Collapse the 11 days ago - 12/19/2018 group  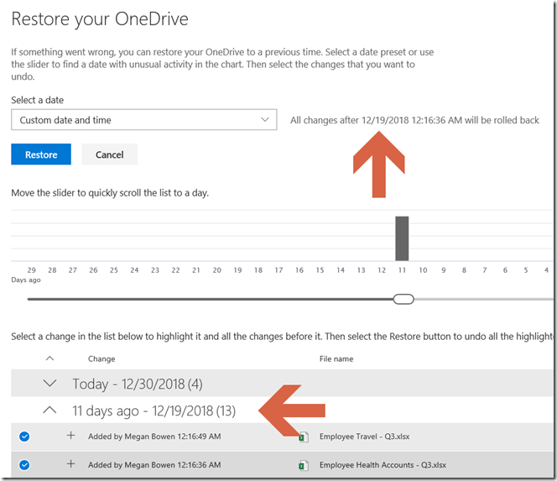(x=49, y=410)
